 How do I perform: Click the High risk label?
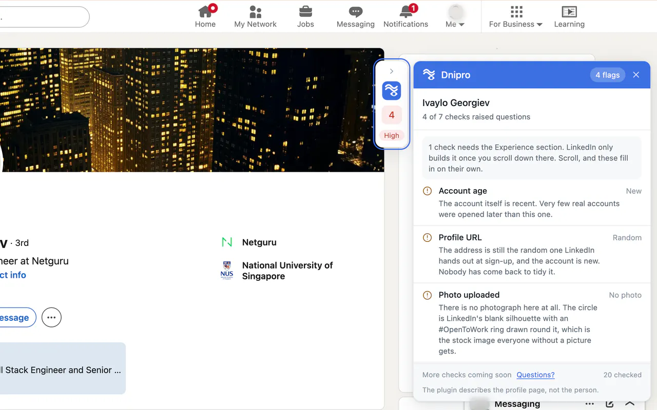392,136
